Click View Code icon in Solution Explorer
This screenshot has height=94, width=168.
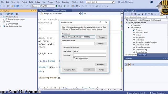(x=156, y=14)
